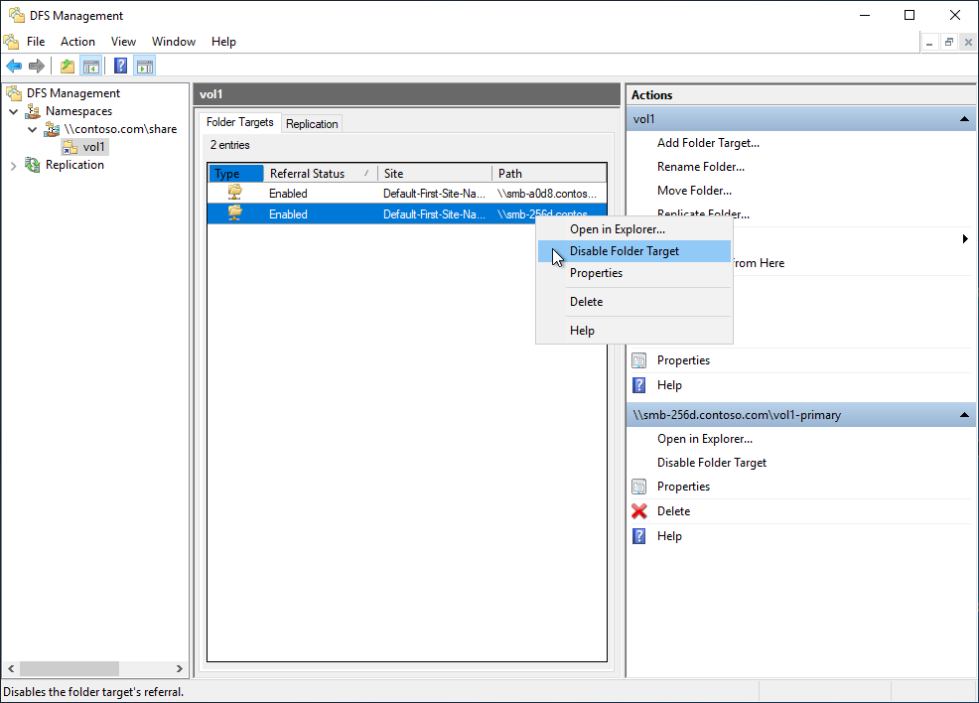Select the vol1 tree item label
Viewport: 979px width, 703px height.
point(93,147)
